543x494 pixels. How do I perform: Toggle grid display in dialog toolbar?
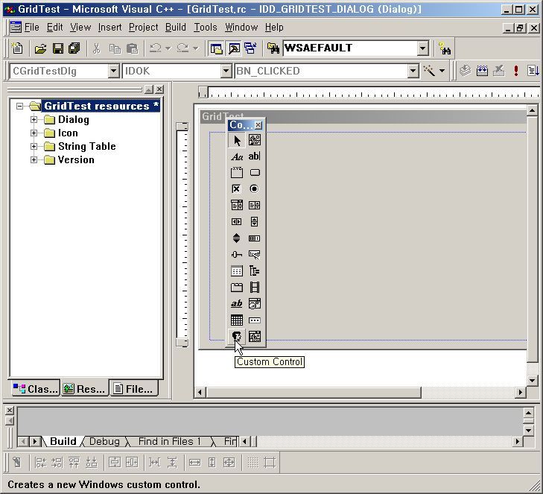251,463
